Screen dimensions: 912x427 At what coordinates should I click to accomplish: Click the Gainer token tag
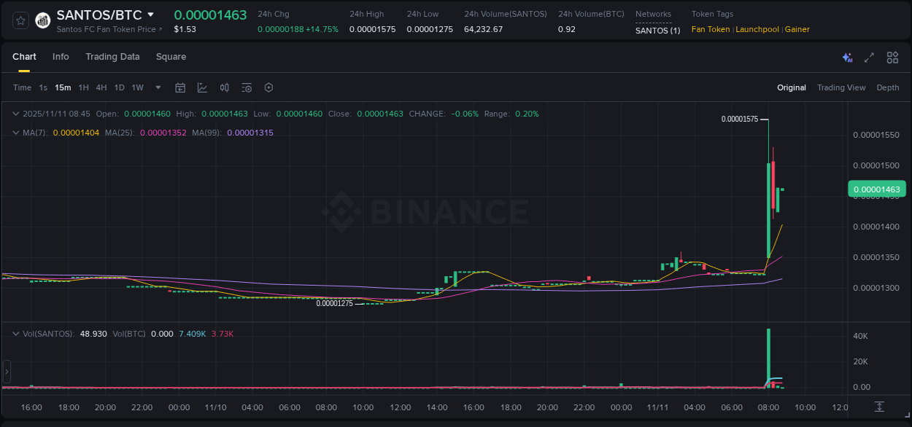pos(797,29)
